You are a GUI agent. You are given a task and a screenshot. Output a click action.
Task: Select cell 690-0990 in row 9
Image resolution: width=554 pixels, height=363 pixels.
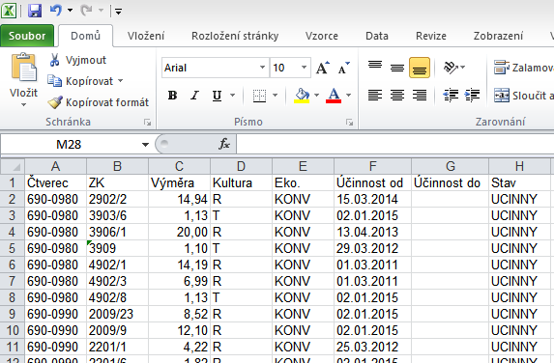[55, 314]
